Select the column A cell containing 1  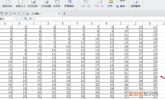(x=6, y=27)
